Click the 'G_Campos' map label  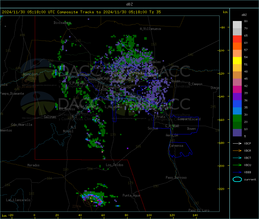click(195, 84)
